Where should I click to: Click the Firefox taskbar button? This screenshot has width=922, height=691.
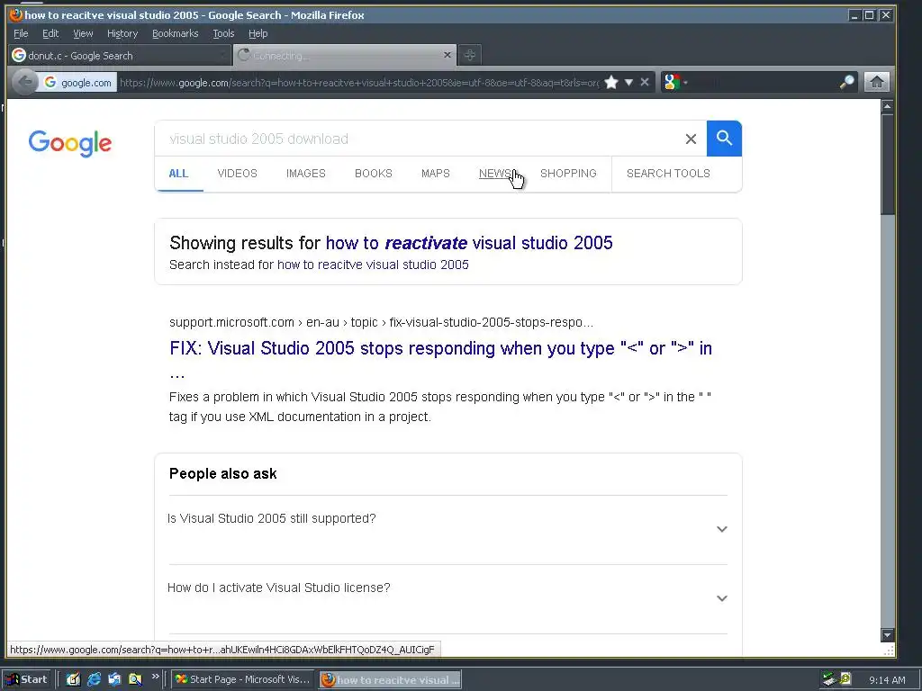point(390,680)
